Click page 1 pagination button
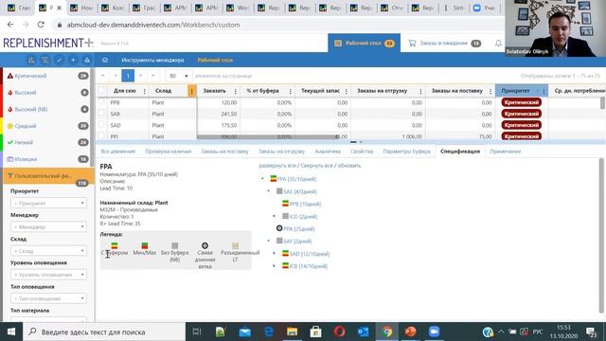606x341 pixels. pyautogui.click(x=128, y=76)
